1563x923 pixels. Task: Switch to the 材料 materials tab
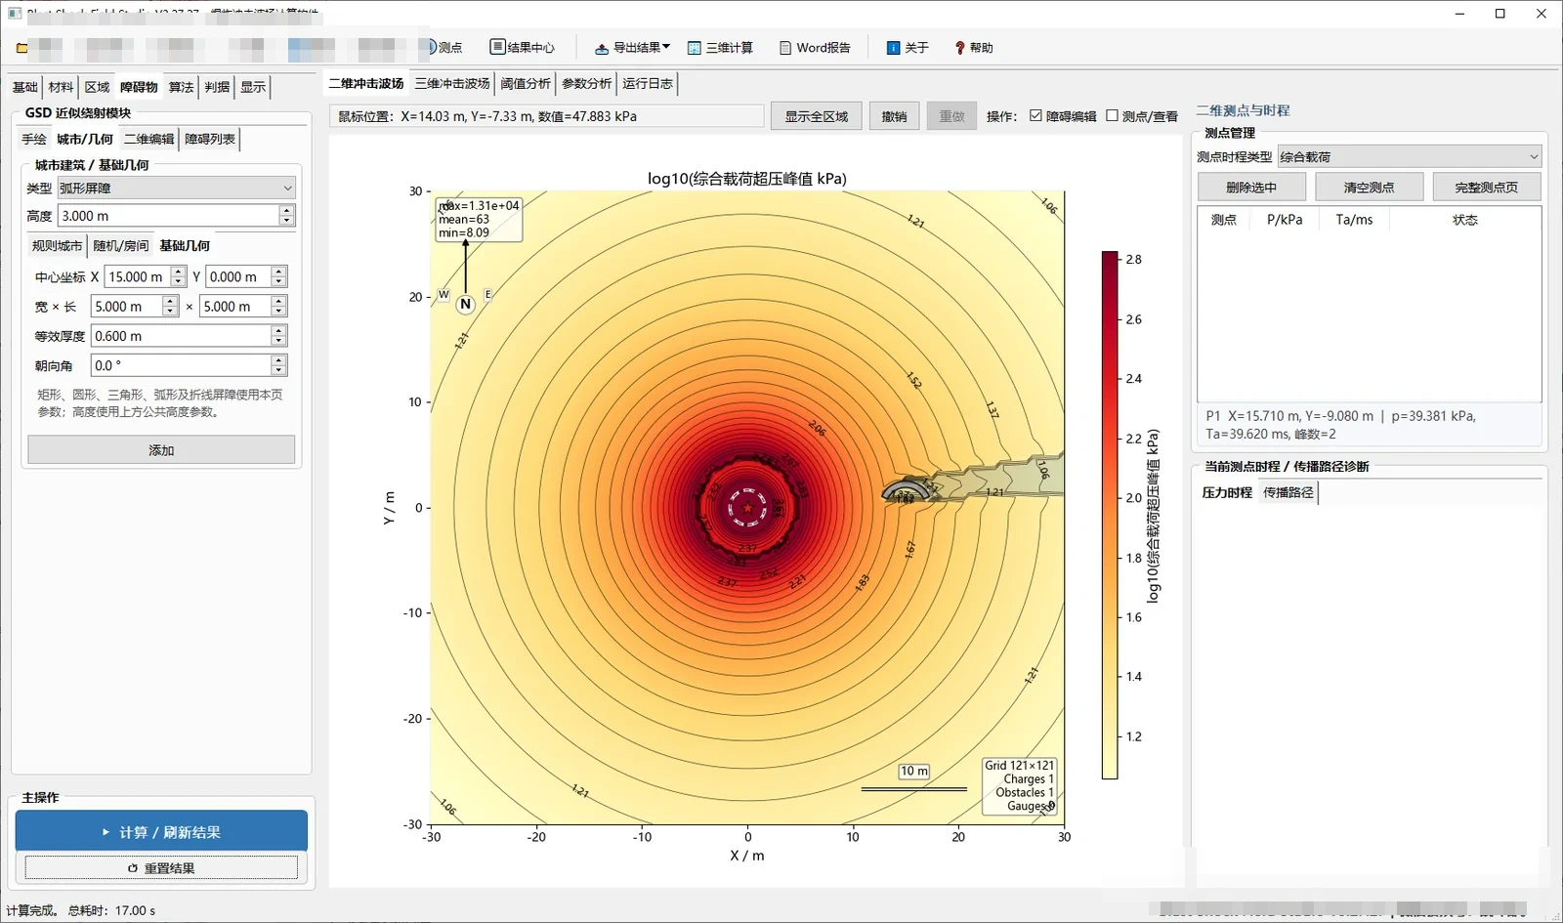coord(61,87)
